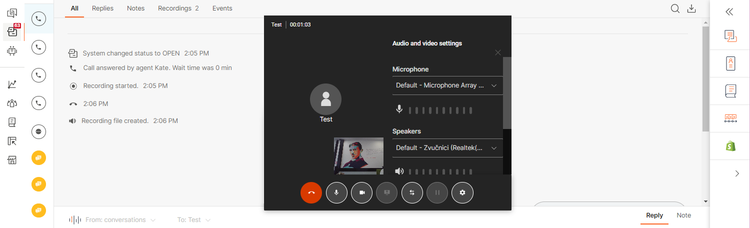This screenshot has height=228, width=750.
Task: Open the tickets icon with 63 badge
Action: pos(12,32)
